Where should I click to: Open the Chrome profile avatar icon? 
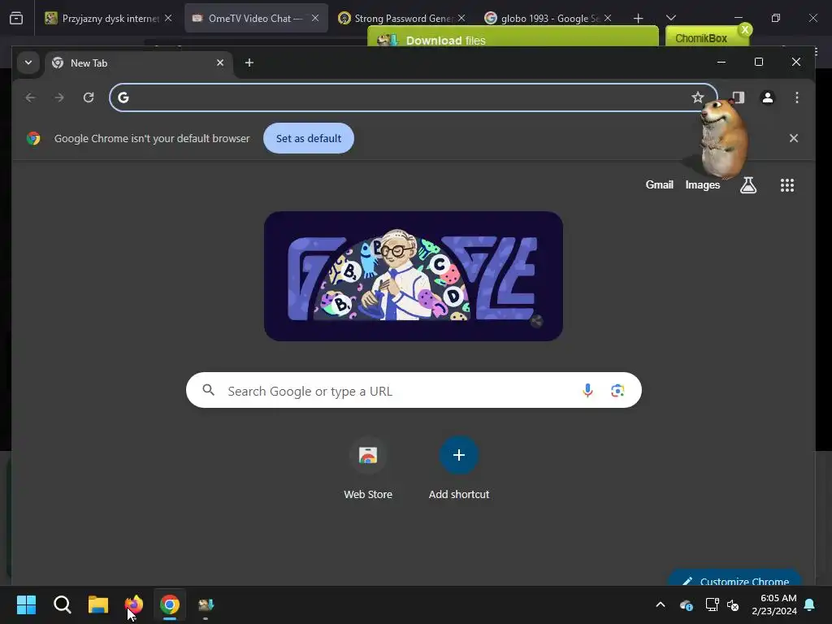[768, 97]
